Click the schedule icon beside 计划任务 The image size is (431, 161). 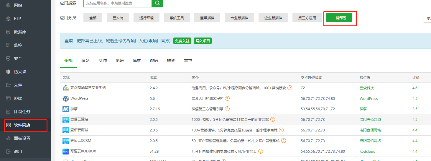pyautogui.click(x=8, y=112)
